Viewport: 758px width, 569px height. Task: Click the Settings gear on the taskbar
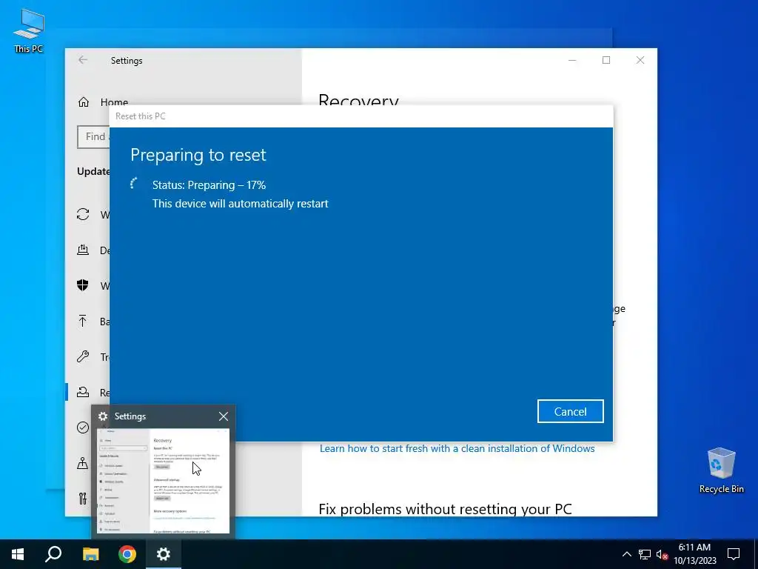[x=164, y=554]
